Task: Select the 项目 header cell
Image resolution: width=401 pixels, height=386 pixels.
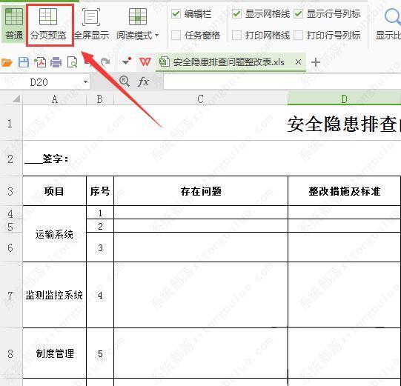Action: coord(54,190)
